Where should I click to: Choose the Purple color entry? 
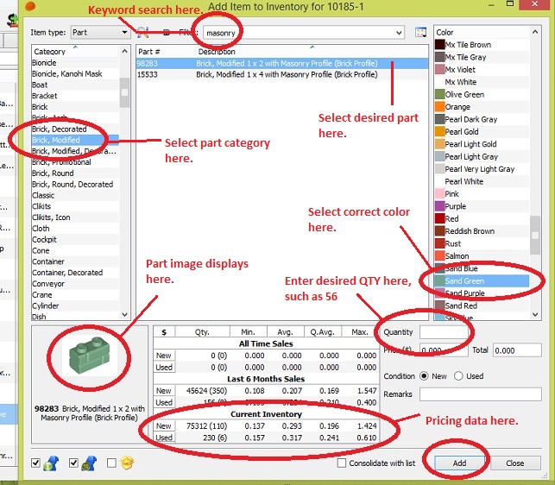482,206
